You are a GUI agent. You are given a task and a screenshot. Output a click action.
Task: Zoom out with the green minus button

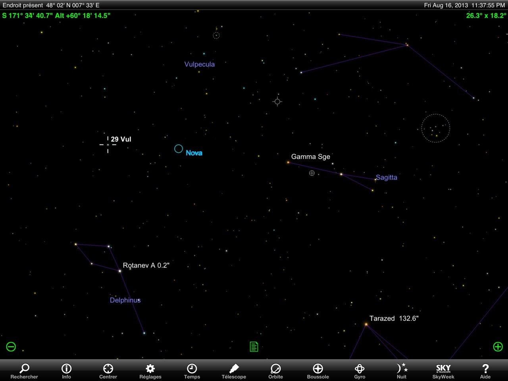11,346
